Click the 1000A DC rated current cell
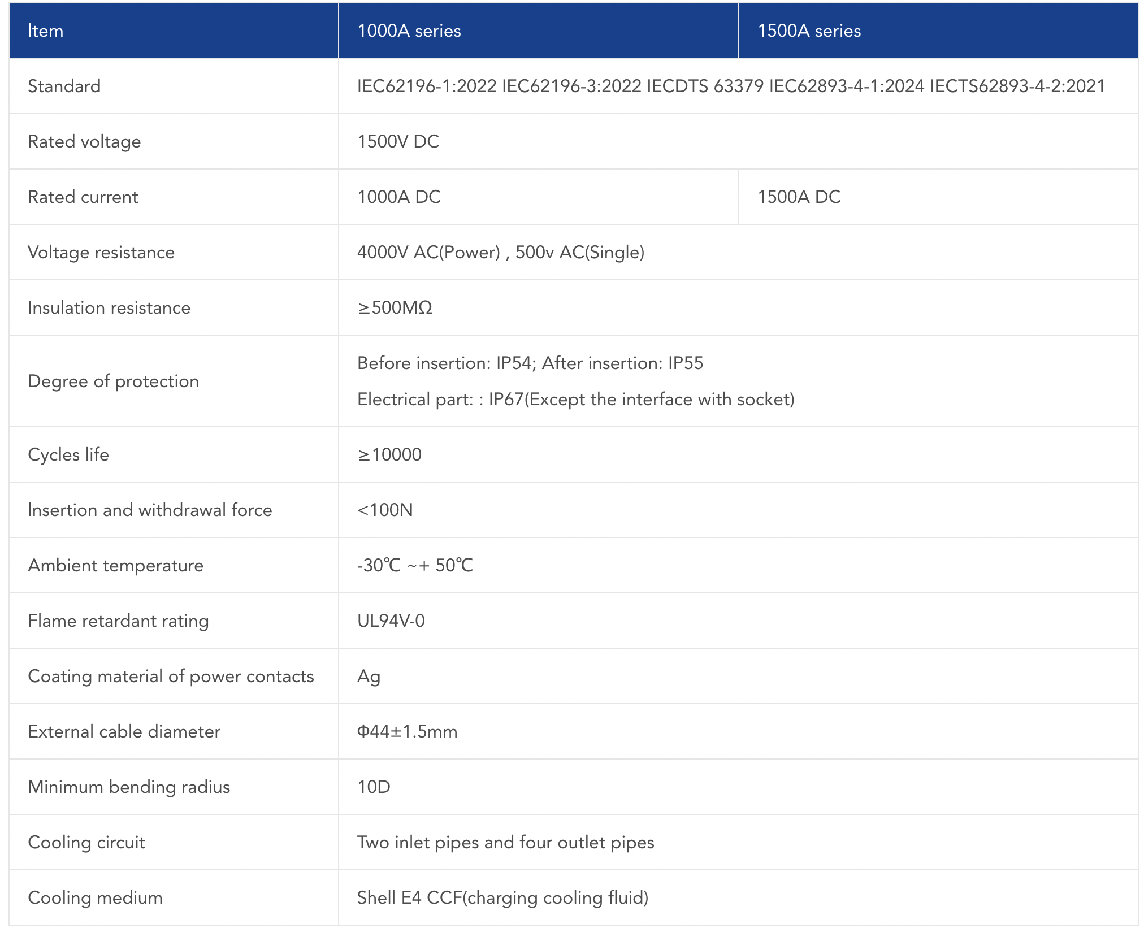1144x928 pixels. (399, 197)
